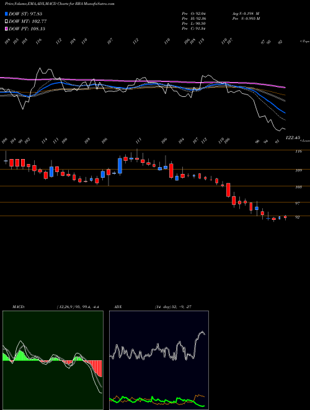The width and height of the screenshot is (310, 410).
Task: Select the 'DOW MT: 102.77' legend text
Action: (x=28, y=21)
